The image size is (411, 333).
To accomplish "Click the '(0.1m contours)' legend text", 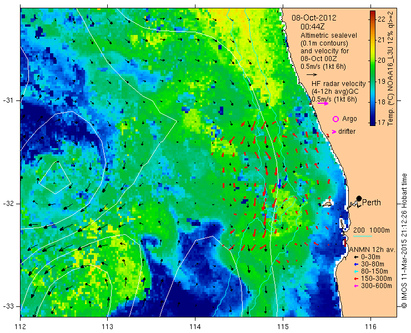I will pyautogui.click(x=324, y=43).
